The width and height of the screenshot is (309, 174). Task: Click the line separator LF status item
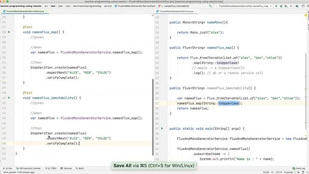[x=272, y=172]
